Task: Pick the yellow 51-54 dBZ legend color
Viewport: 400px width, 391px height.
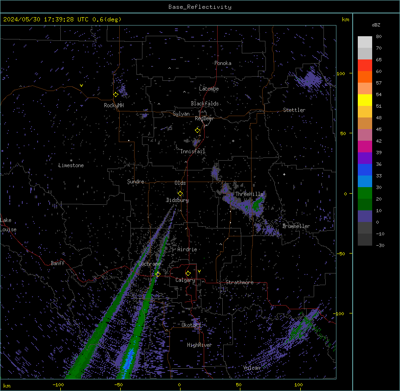Action: tap(365, 100)
